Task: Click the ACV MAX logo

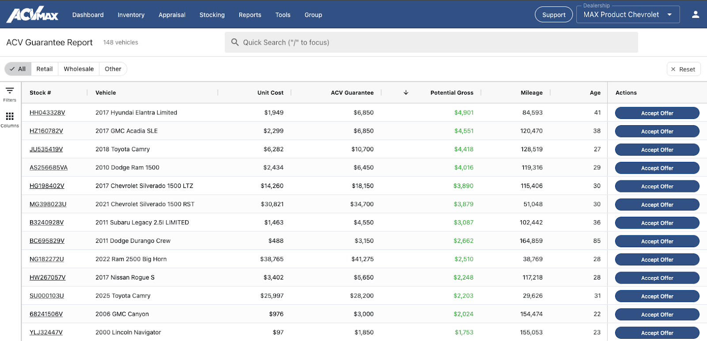Action: (x=32, y=15)
